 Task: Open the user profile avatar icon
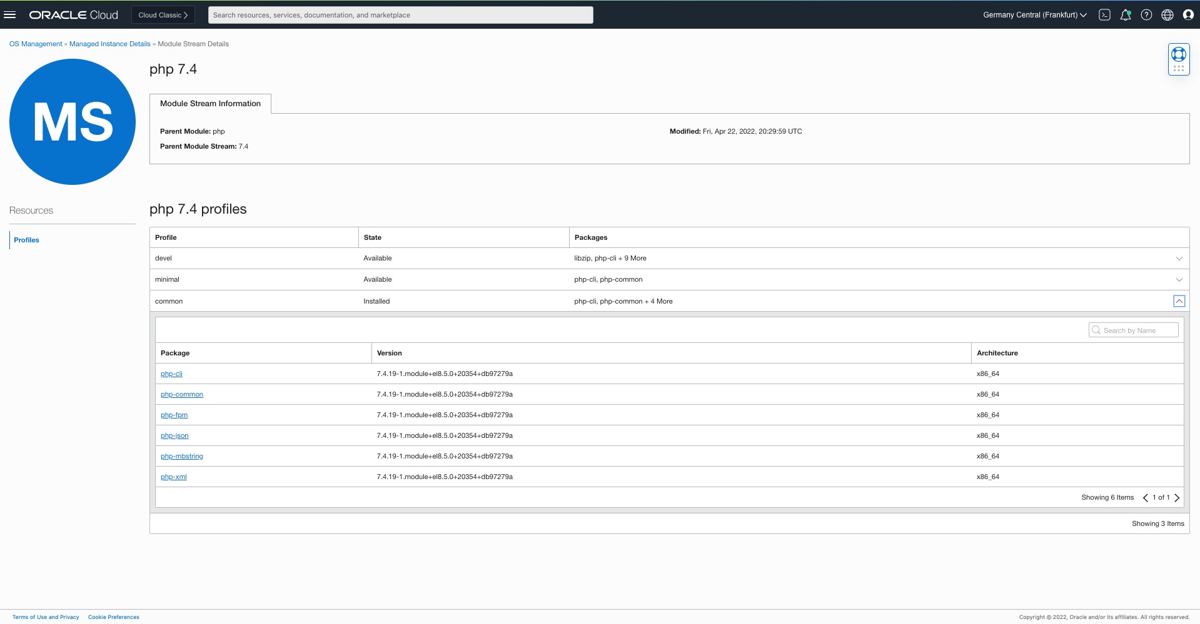tap(1188, 15)
